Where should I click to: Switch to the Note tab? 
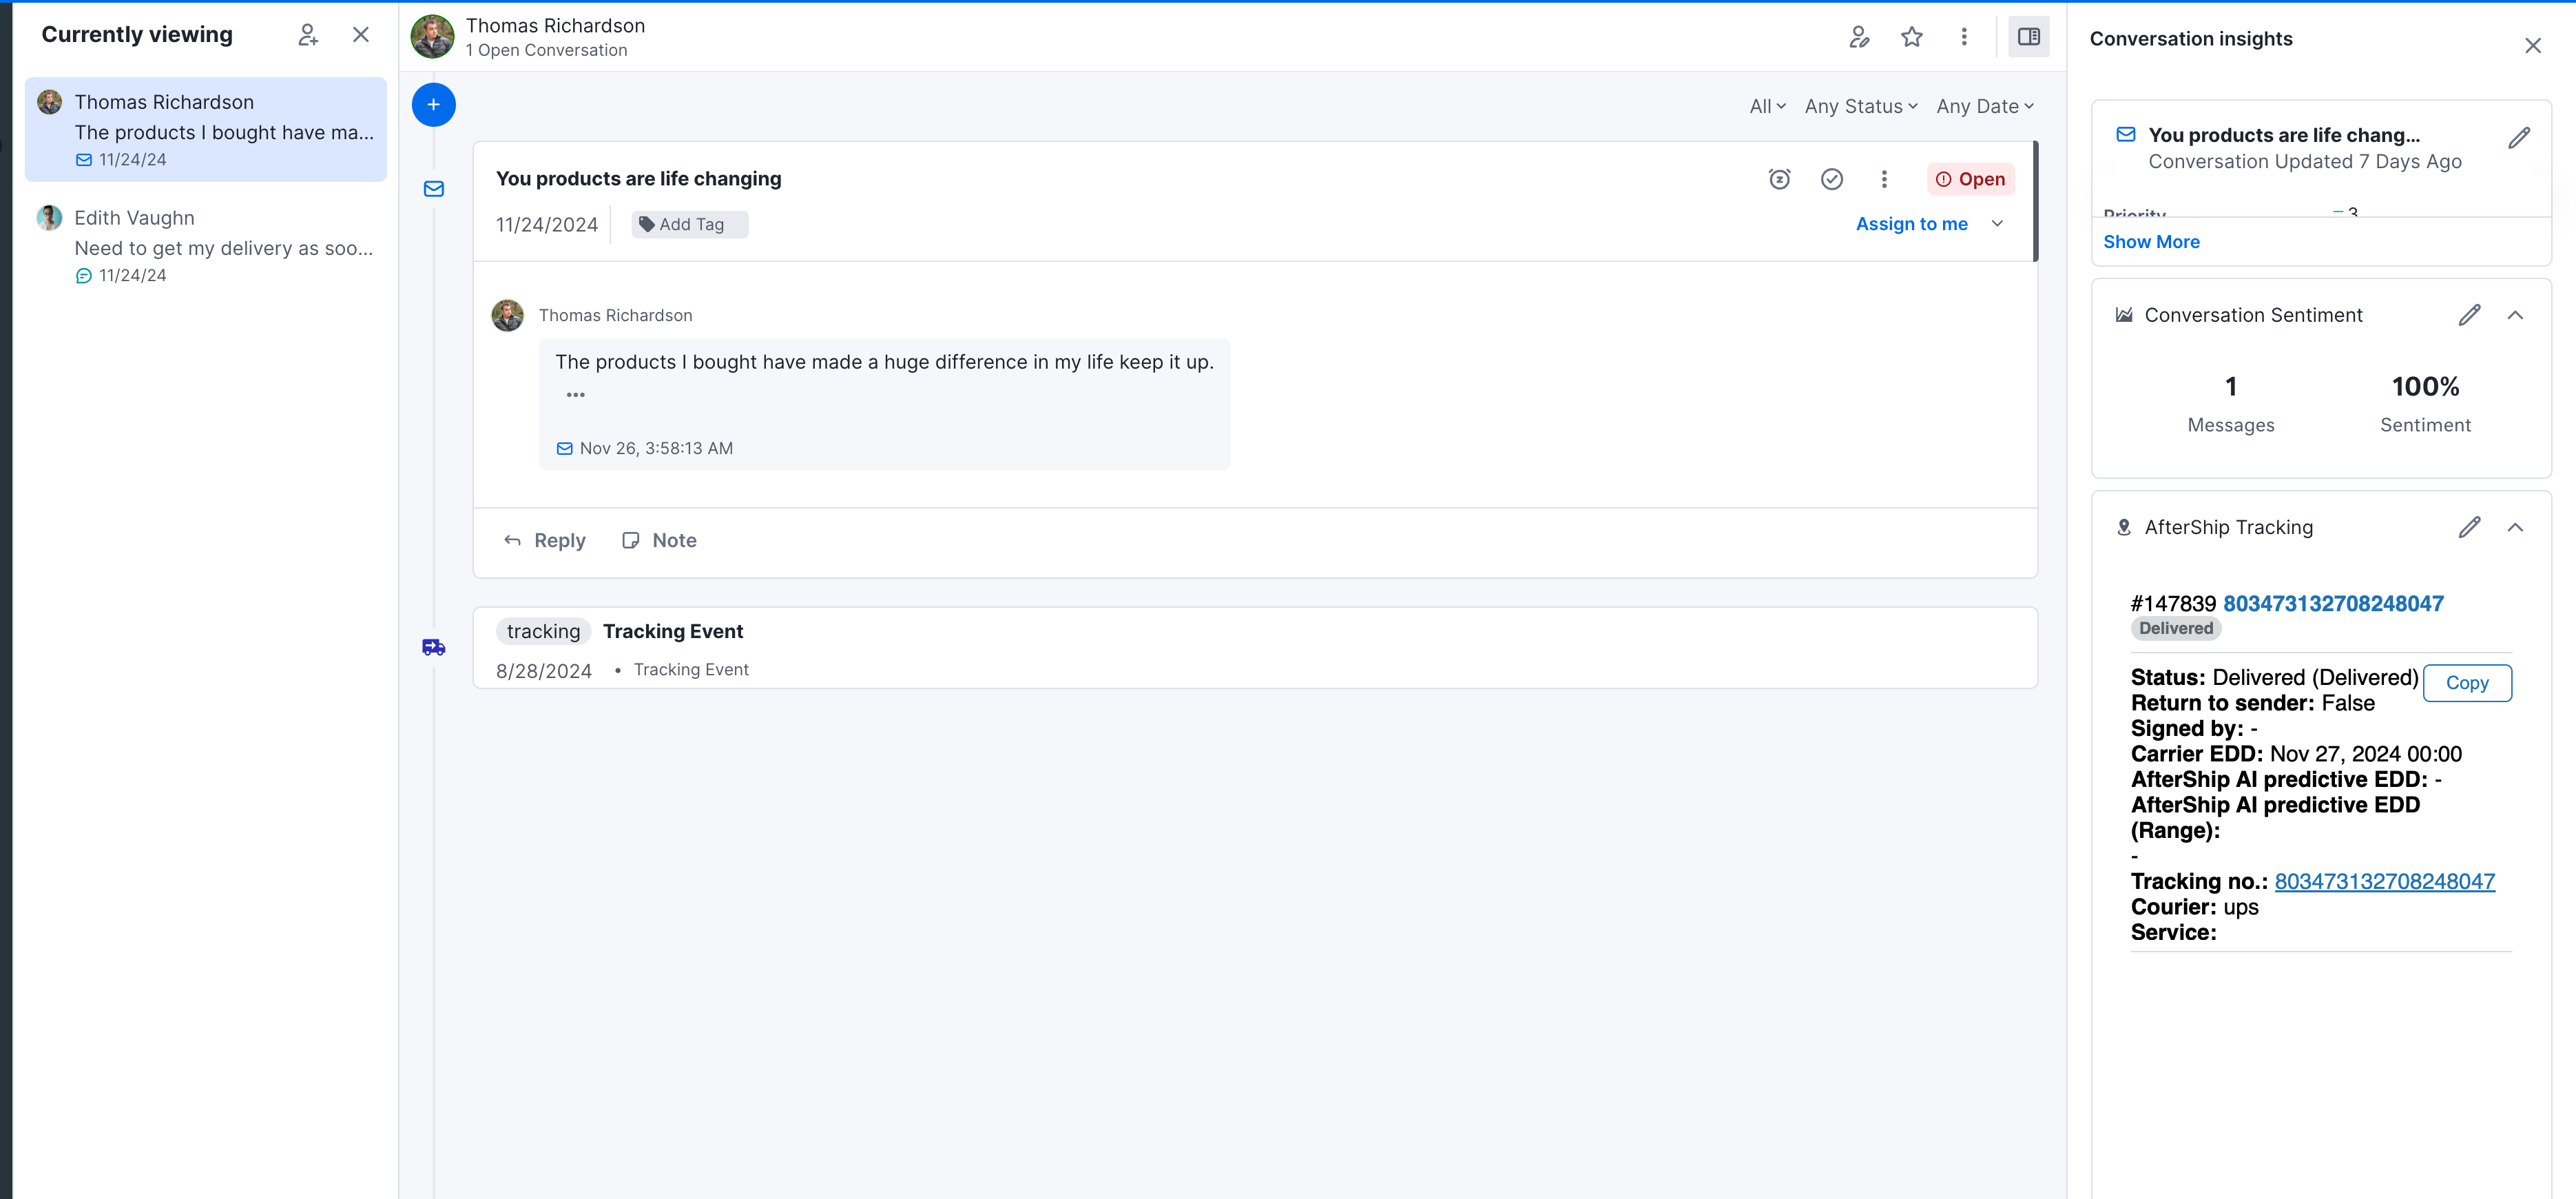tap(659, 540)
